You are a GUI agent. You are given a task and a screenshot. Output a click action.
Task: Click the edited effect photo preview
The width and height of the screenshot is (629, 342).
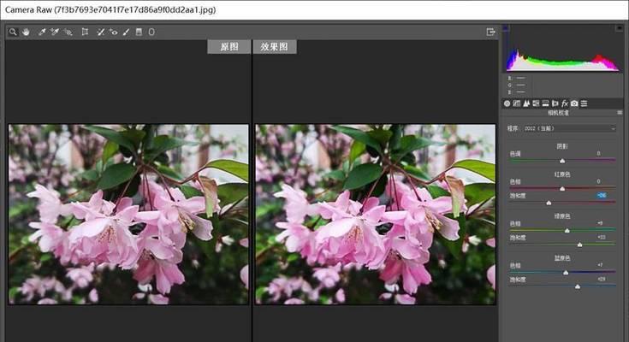coord(376,214)
